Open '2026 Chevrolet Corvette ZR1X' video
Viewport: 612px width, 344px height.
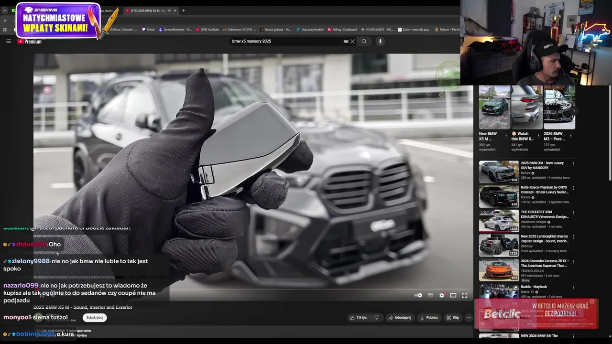[545, 263]
